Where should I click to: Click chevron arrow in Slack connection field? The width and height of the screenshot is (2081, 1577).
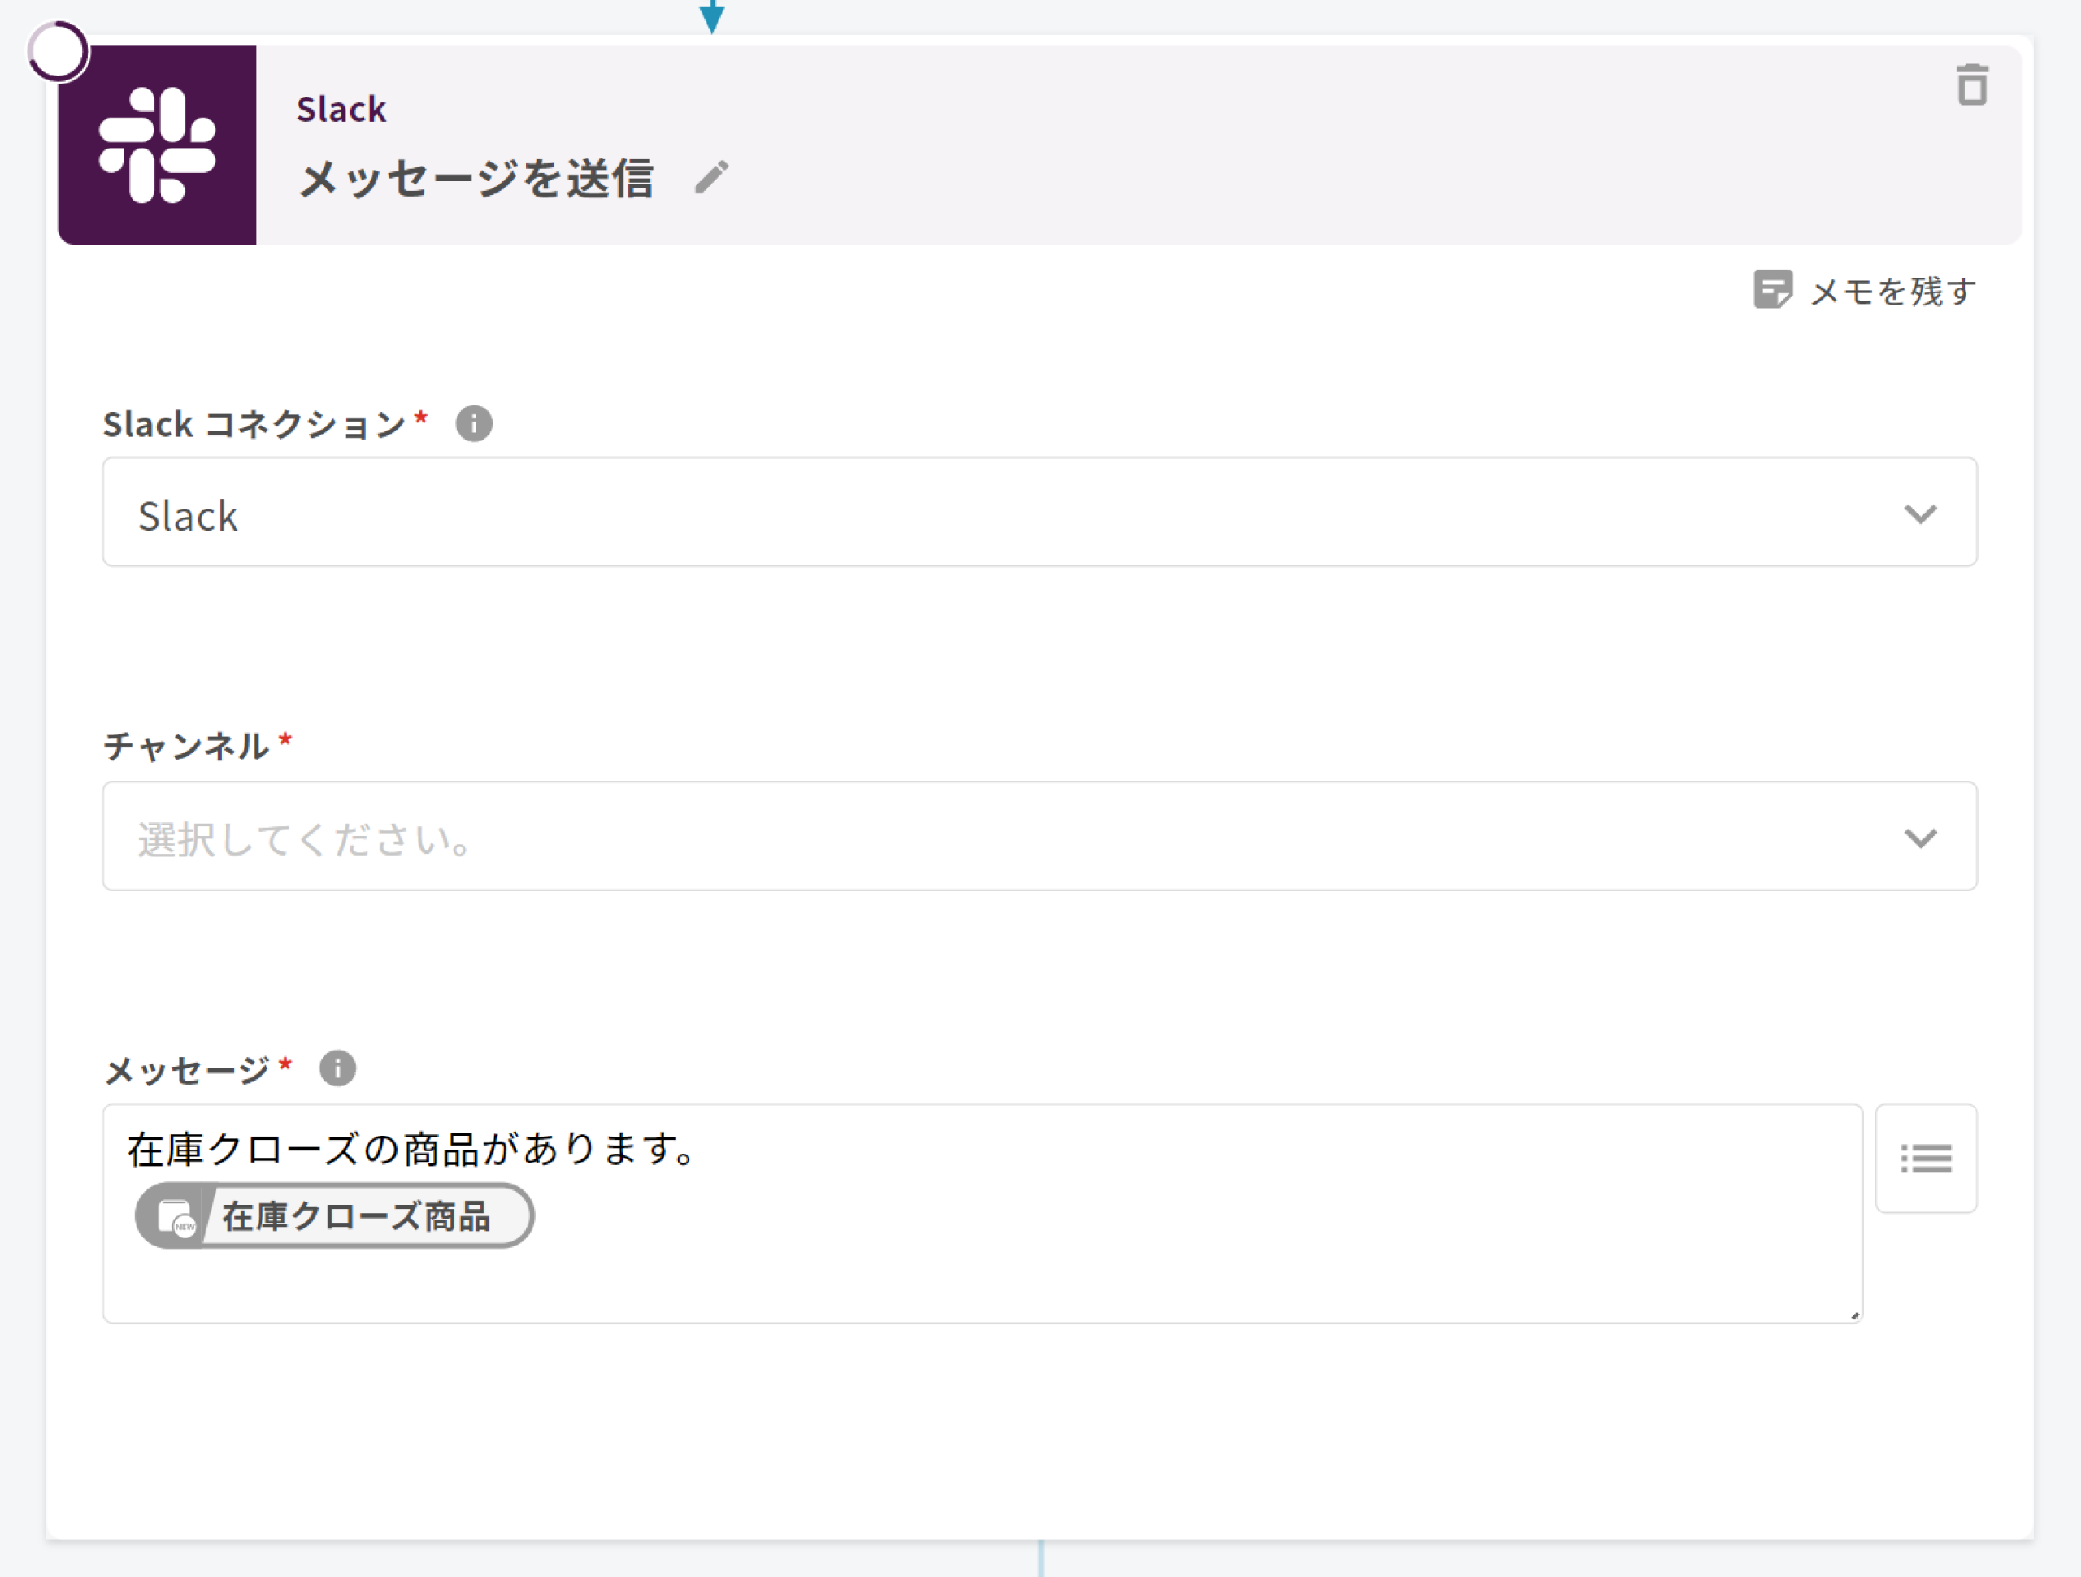coord(1919,513)
